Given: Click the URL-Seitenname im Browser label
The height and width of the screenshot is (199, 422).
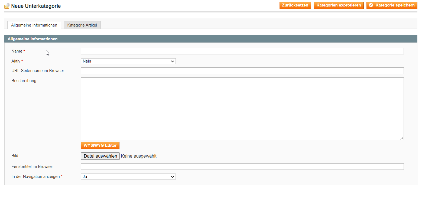Looking at the screenshot, I should point(38,71).
